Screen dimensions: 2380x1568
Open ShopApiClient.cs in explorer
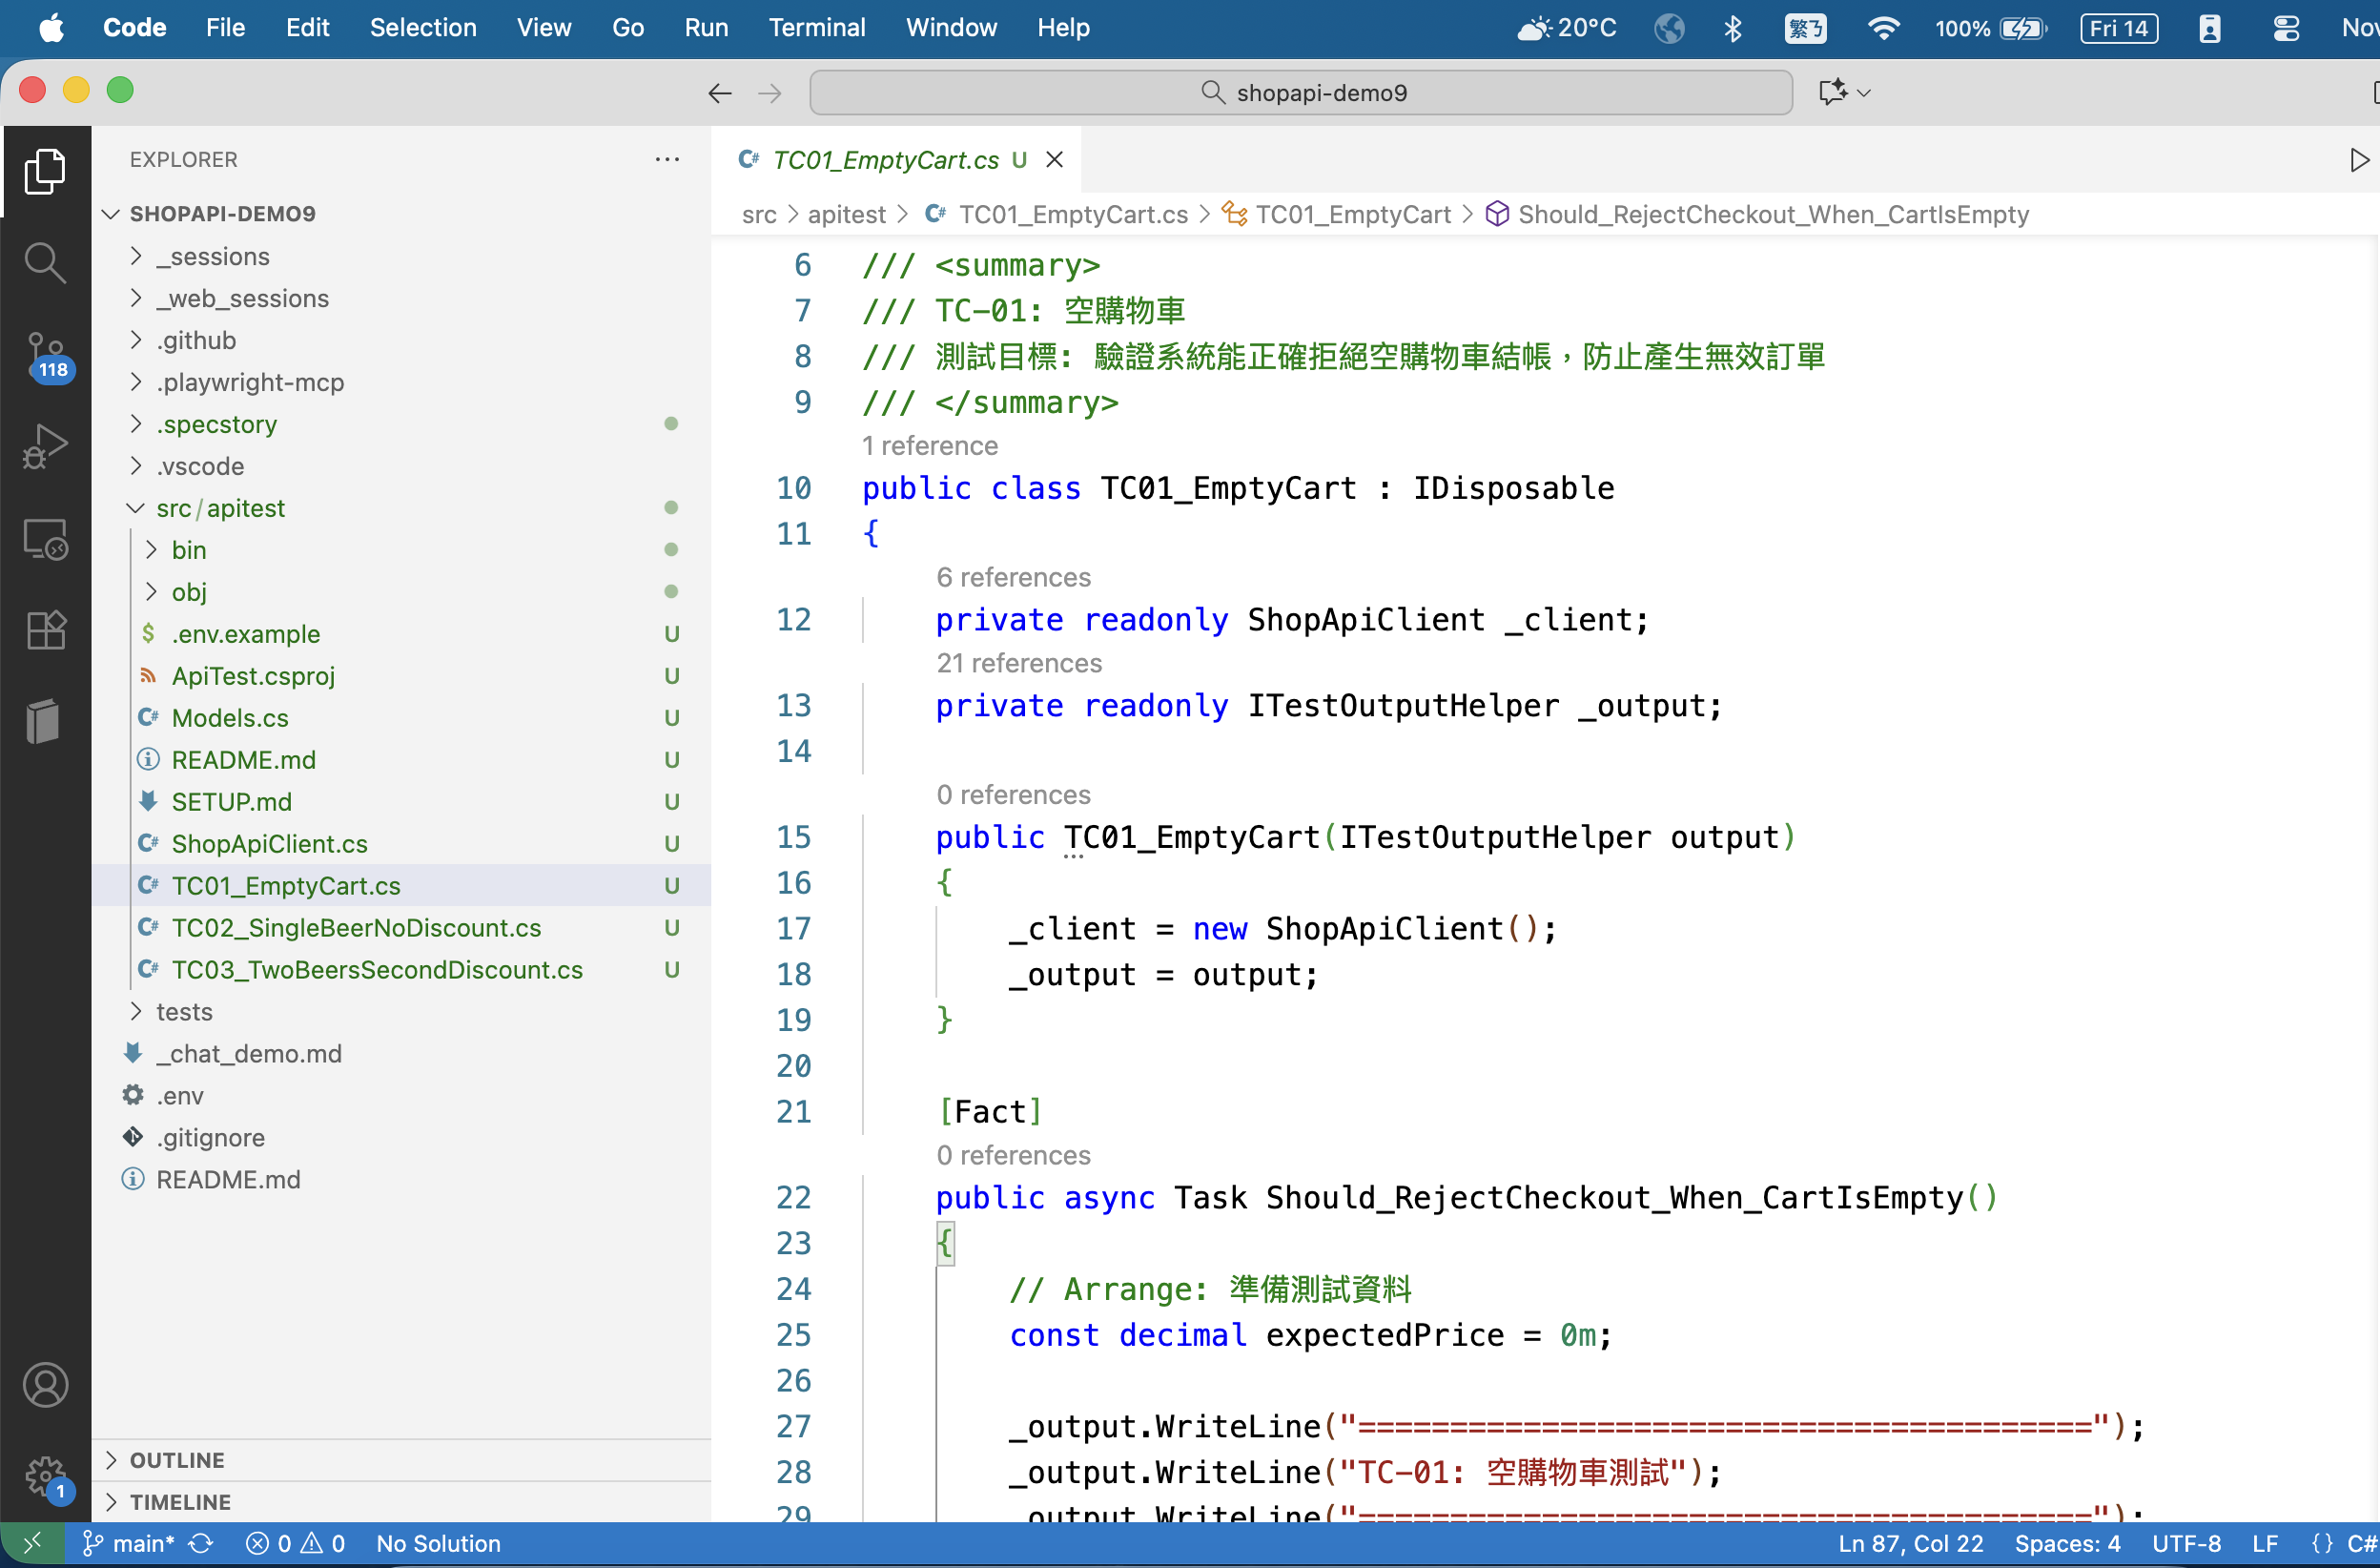[269, 844]
